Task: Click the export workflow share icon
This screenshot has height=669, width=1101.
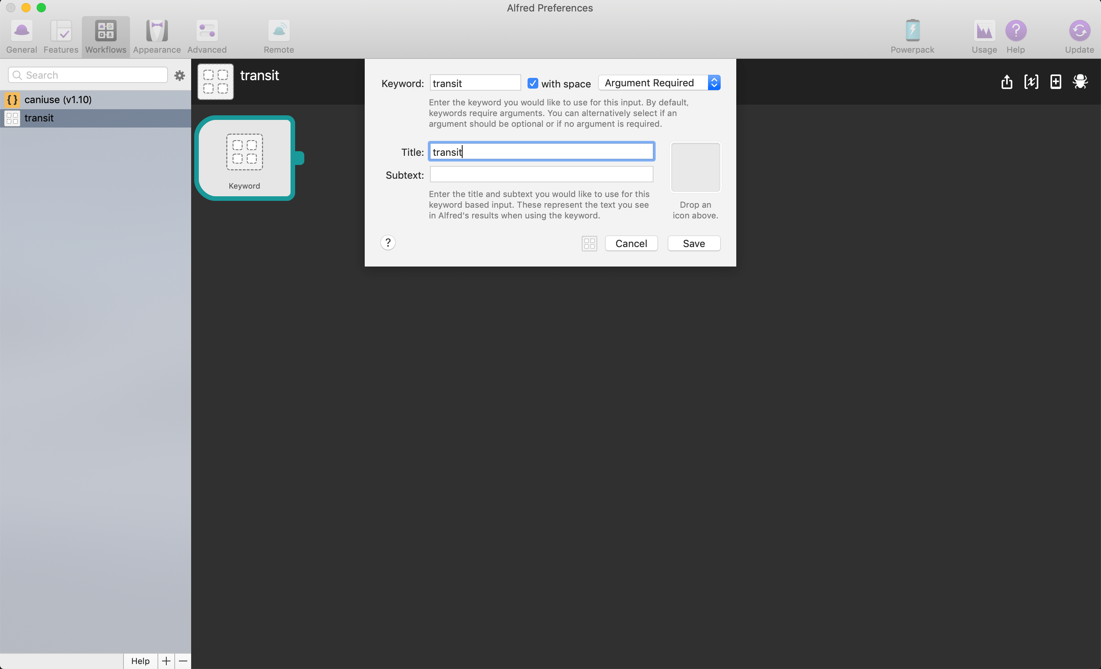Action: point(1006,82)
